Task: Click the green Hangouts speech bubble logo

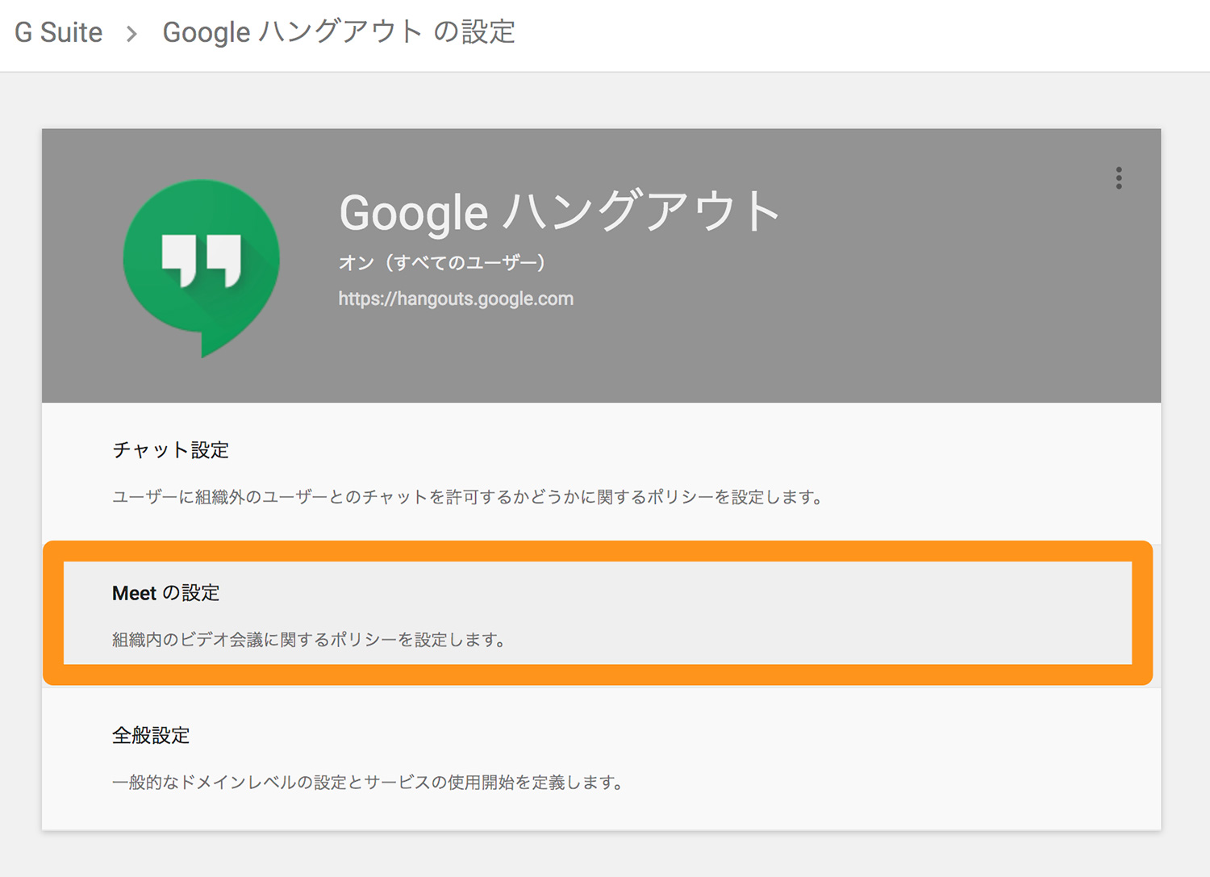Action: click(202, 268)
